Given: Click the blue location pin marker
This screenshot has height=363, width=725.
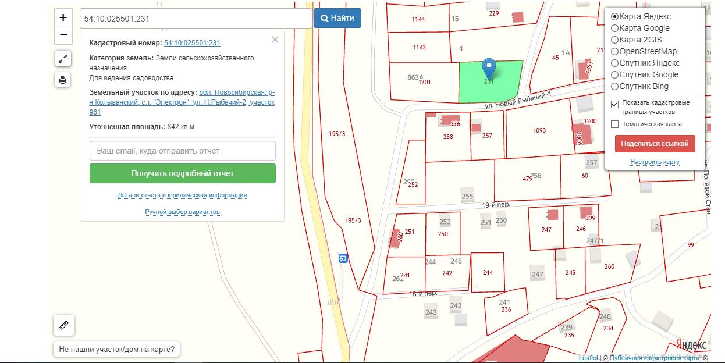Looking at the screenshot, I should (489, 69).
